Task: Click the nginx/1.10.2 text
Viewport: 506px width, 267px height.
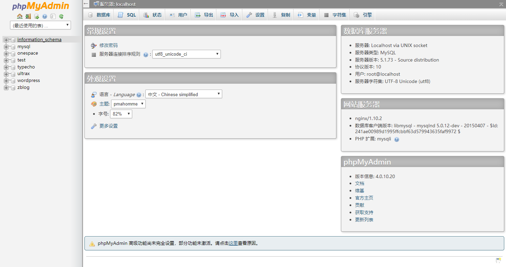Action: tap(369, 118)
